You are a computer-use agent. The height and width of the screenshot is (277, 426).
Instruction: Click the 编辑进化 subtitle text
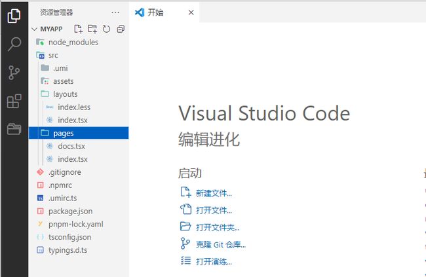(x=209, y=139)
